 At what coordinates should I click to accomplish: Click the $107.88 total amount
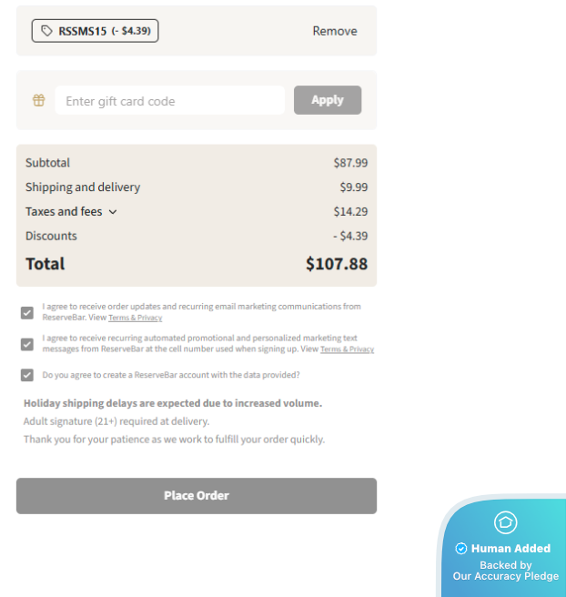coord(336,264)
